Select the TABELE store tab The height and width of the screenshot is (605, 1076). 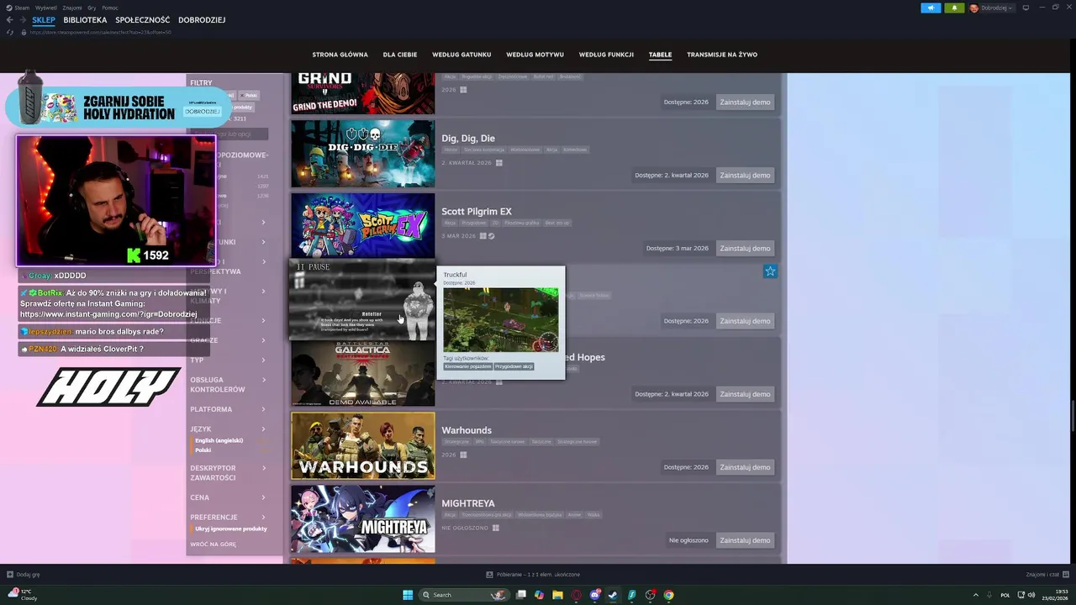pyautogui.click(x=660, y=55)
